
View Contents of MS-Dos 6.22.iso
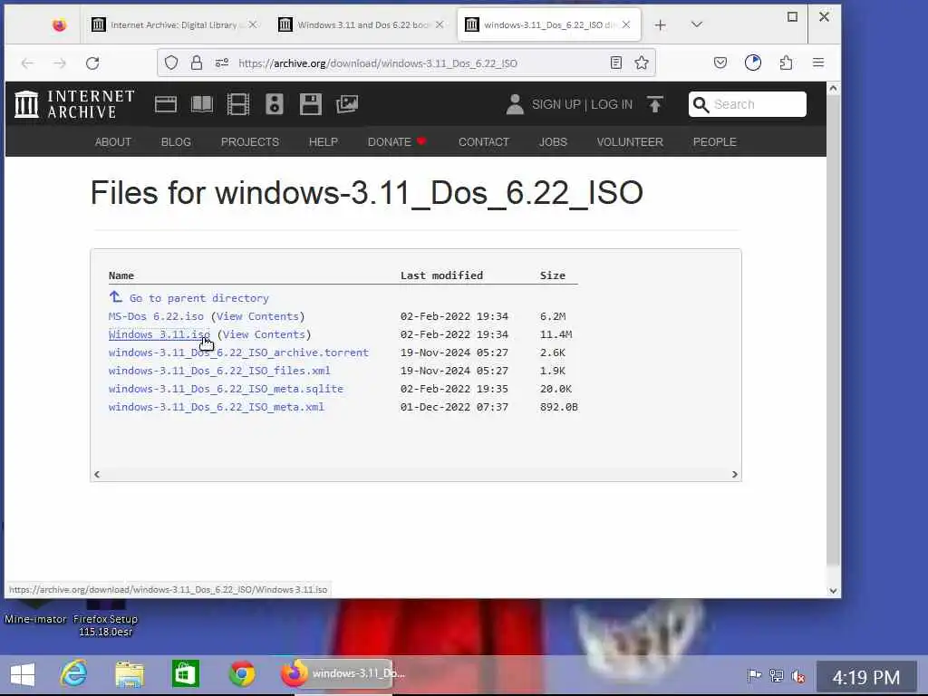click(257, 316)
